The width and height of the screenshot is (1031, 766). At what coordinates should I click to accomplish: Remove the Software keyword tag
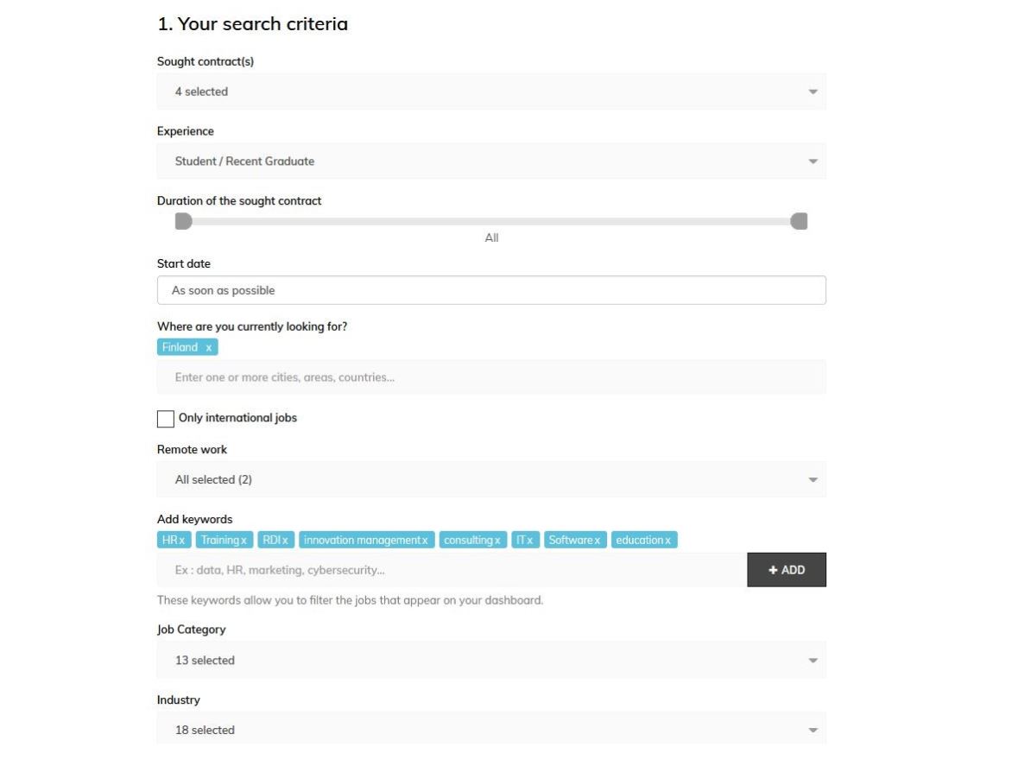click(x=597, y=541)
